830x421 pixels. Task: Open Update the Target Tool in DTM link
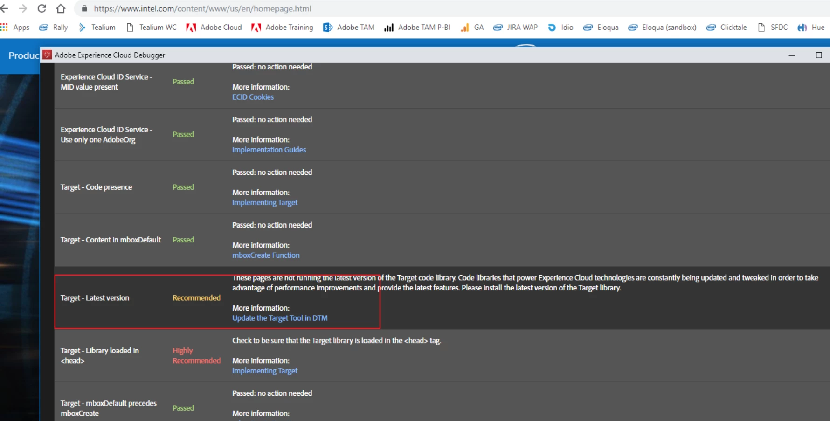pos(280,318)
